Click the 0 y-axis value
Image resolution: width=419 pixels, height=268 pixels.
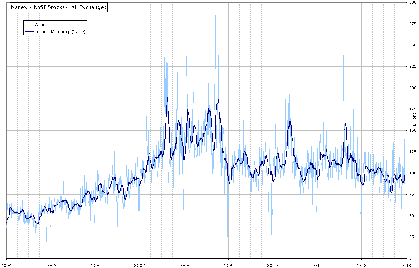(x=411, y=258)
